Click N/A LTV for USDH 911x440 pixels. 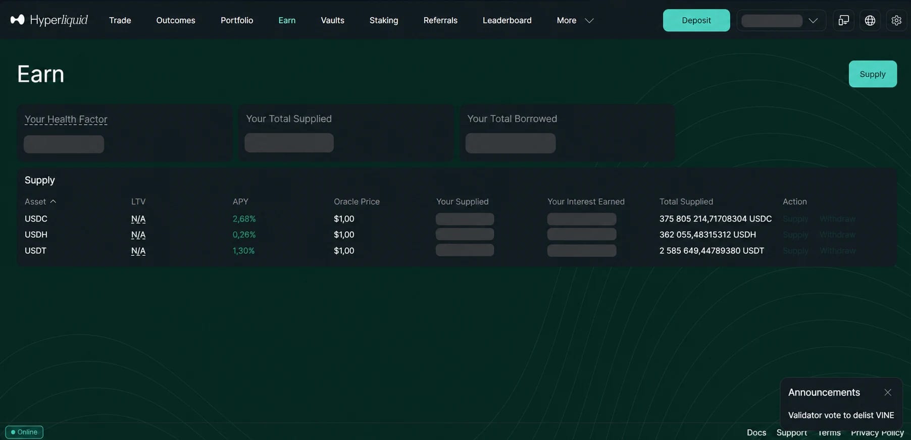[x=138, y=235]
